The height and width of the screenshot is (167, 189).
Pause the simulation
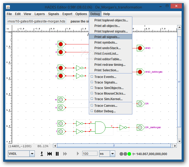57,154
